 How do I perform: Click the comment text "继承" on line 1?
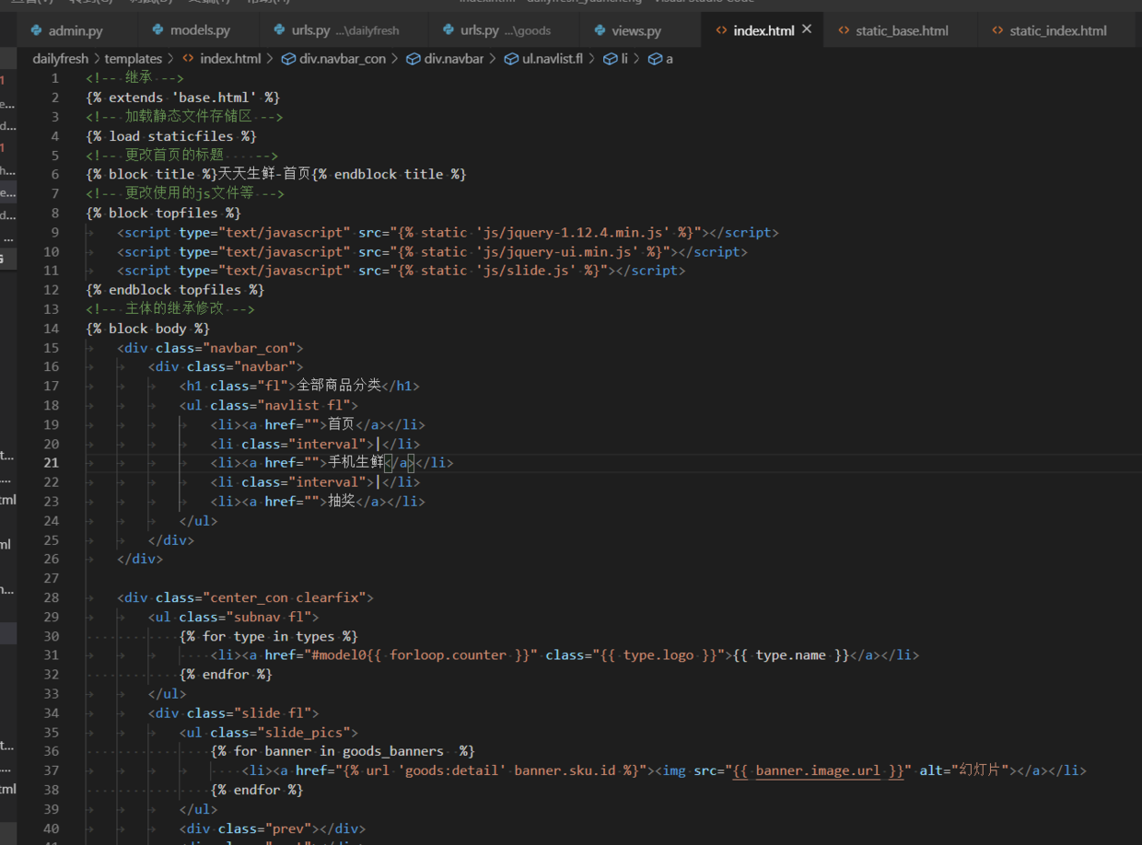[139, 78]
